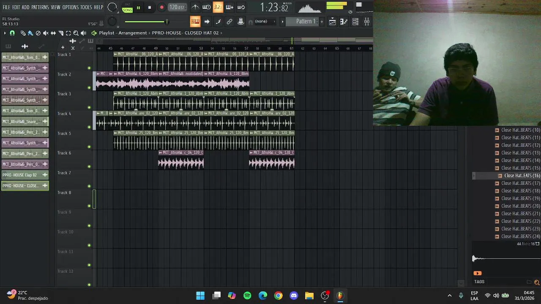This screenshot has width=541, height=304.
Task: Click the browser search magnifier icon
Action: pyautogui.click(x=537, y=282)
